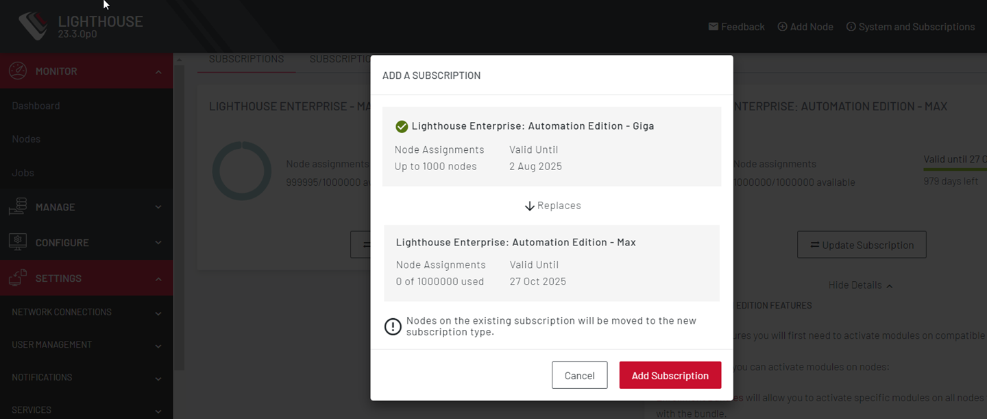Click the green checkmark beside Giga edition

pyautogui.click(x=402, y=126)
